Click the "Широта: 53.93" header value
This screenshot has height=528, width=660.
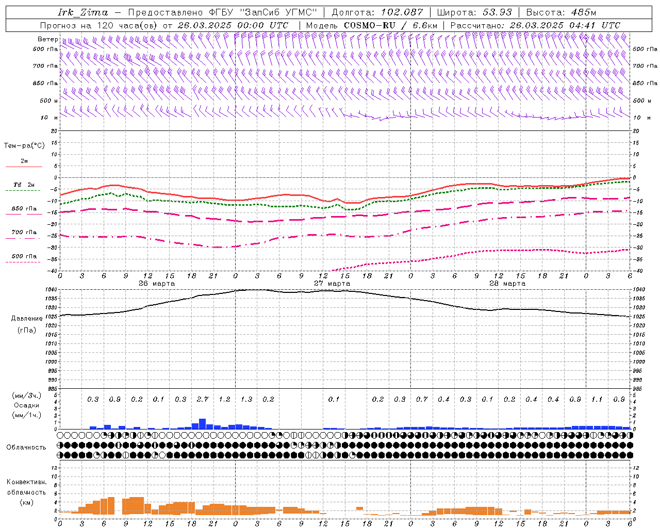pos(474,12)
